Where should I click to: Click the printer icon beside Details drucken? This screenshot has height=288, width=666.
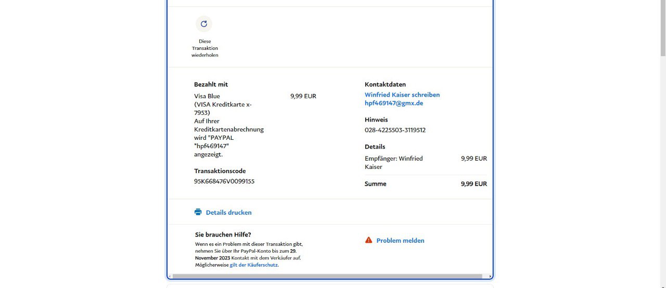pos(198,212)
